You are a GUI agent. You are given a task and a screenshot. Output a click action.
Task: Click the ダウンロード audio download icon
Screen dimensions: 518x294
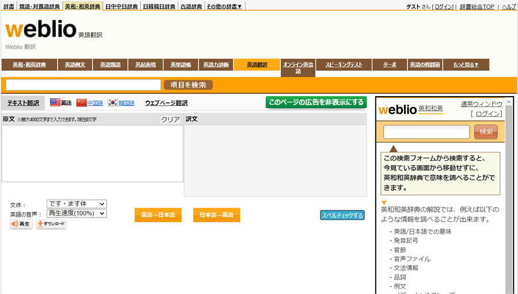(x=51, y=224)
